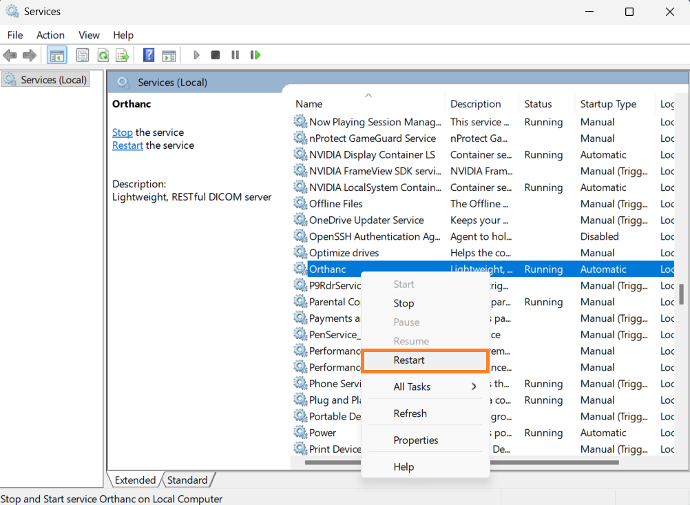690x505 pixels.
Task: Click Automatic startup type in Power row
Action: pos(603,433)
